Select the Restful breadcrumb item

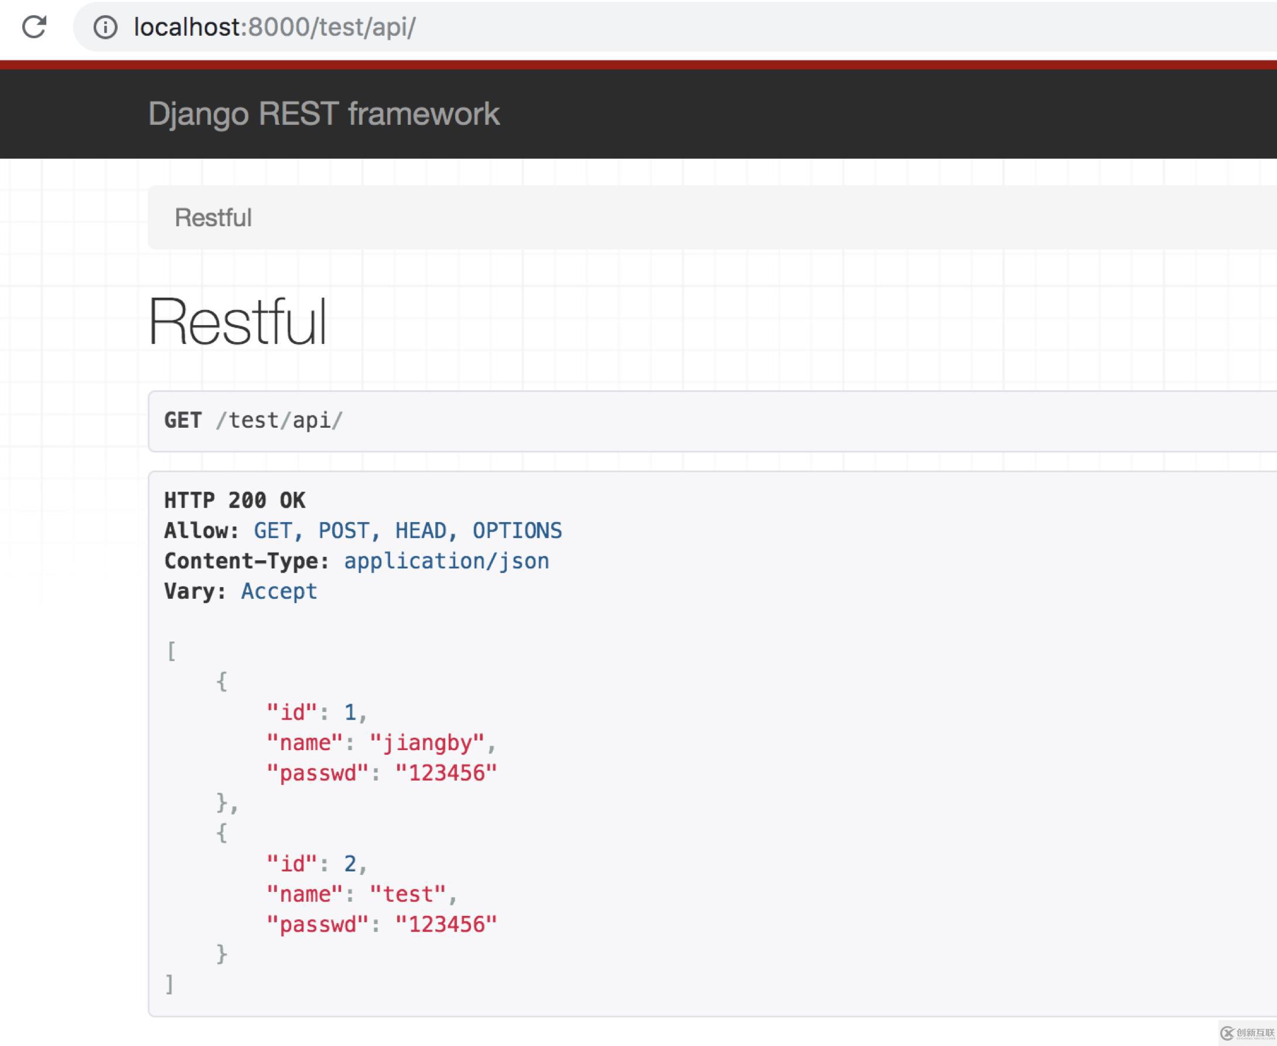(x=213, y=217)
